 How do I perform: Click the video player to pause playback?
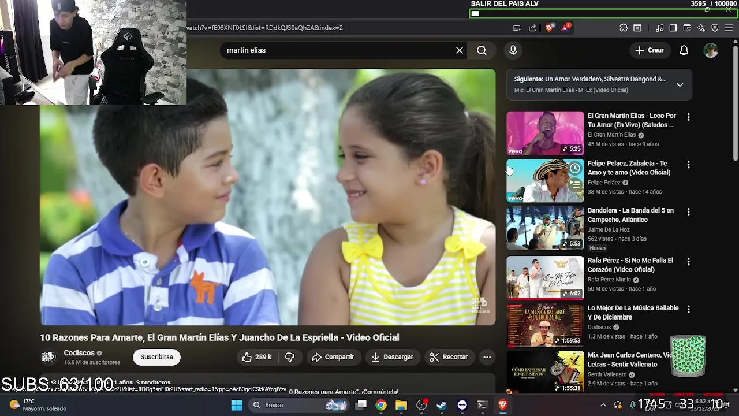[x=268, y=197]
